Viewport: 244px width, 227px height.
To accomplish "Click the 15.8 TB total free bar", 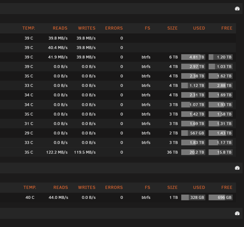I will (x=221, y=152).
